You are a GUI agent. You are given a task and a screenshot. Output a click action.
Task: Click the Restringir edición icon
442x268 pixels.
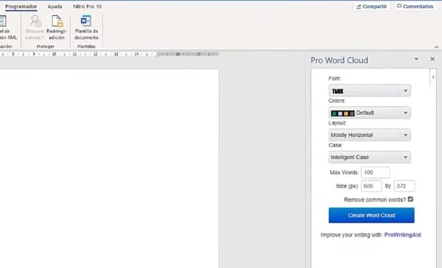57,22
